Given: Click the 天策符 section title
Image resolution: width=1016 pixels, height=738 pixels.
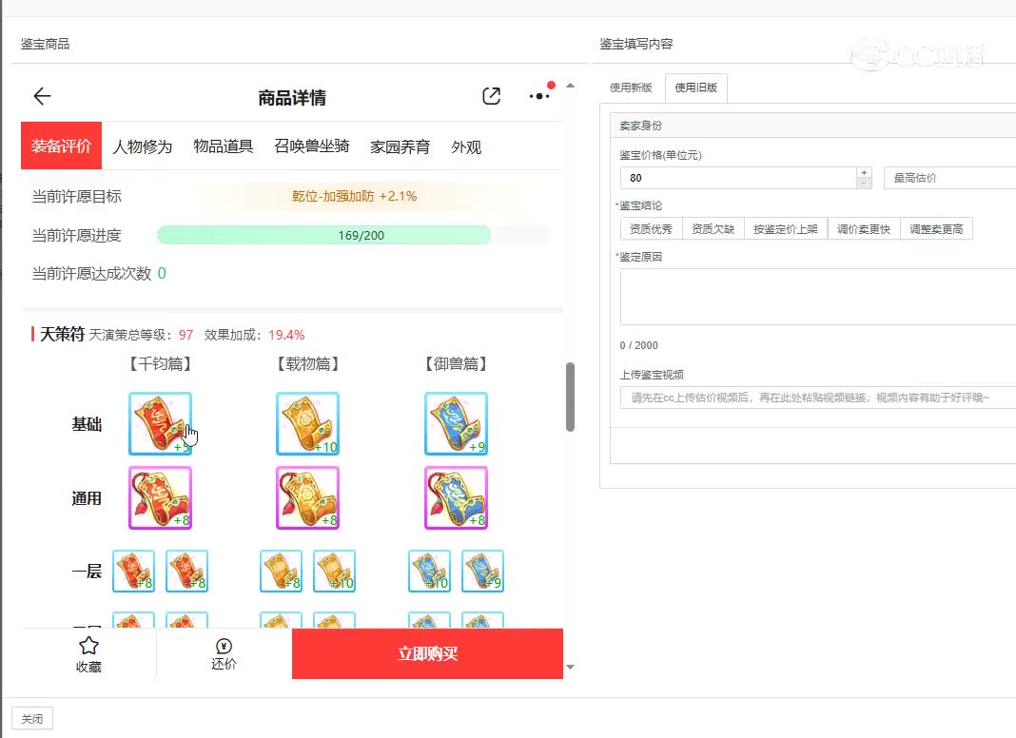Looking at the screenshot, I should tap(62, 334).
